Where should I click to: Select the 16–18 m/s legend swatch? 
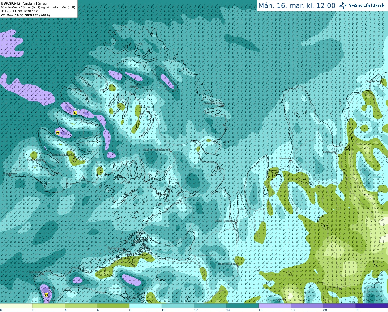pos(275,306)
